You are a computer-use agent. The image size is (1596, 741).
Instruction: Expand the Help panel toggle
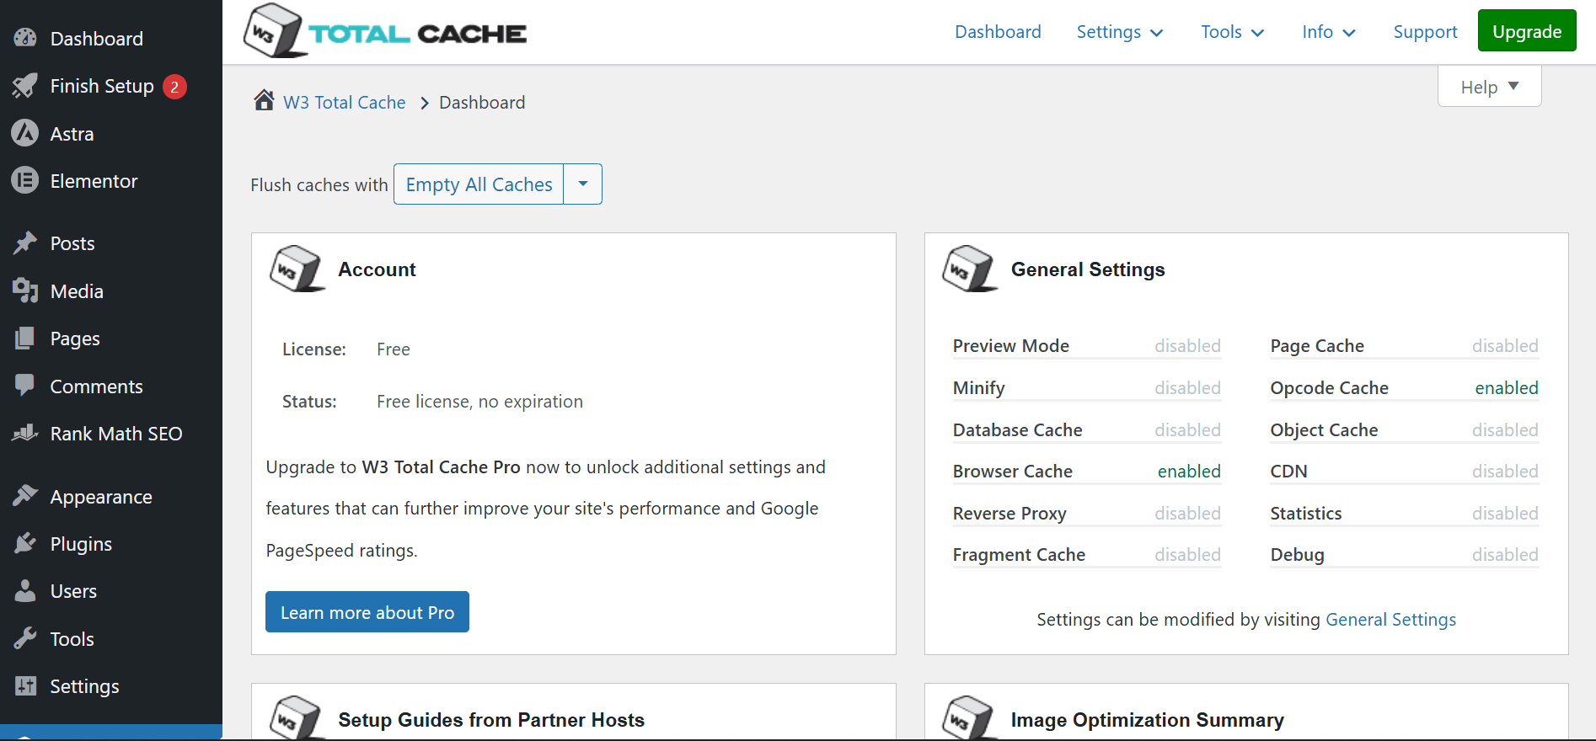1489,87
